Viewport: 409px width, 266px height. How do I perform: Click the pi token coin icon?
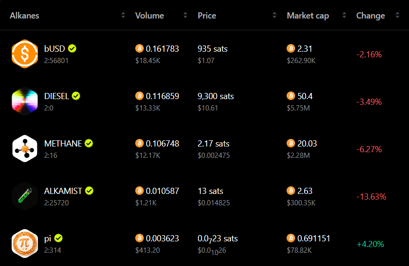pos(25,244)
